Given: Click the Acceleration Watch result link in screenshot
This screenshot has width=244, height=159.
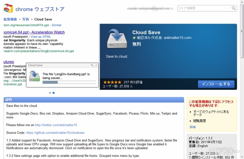Looking at the screenshot, I should click(x=34, y=33).
